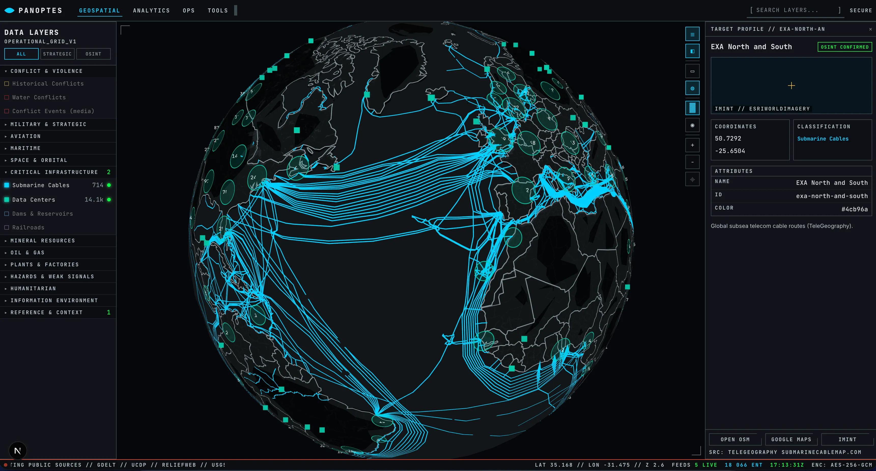Expand the Military & Strategic group

click(58, 124)
